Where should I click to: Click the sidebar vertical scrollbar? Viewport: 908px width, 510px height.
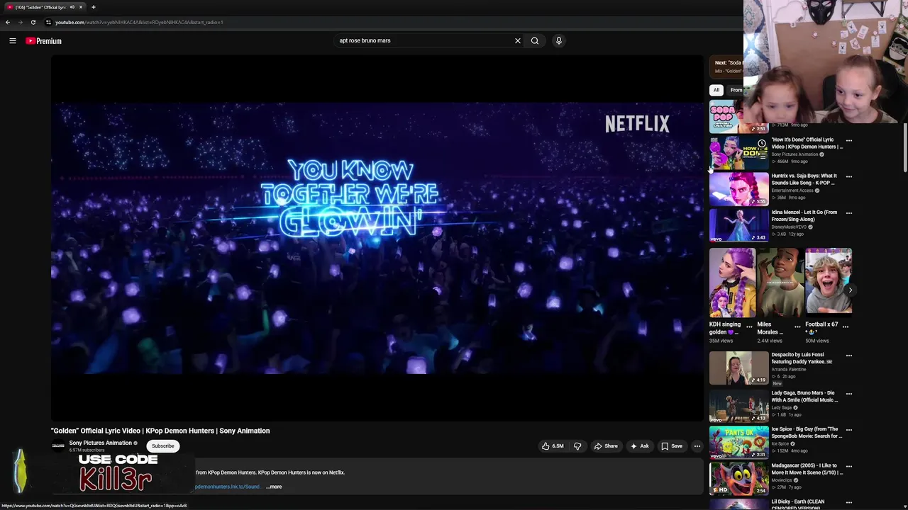coord(904,147)
